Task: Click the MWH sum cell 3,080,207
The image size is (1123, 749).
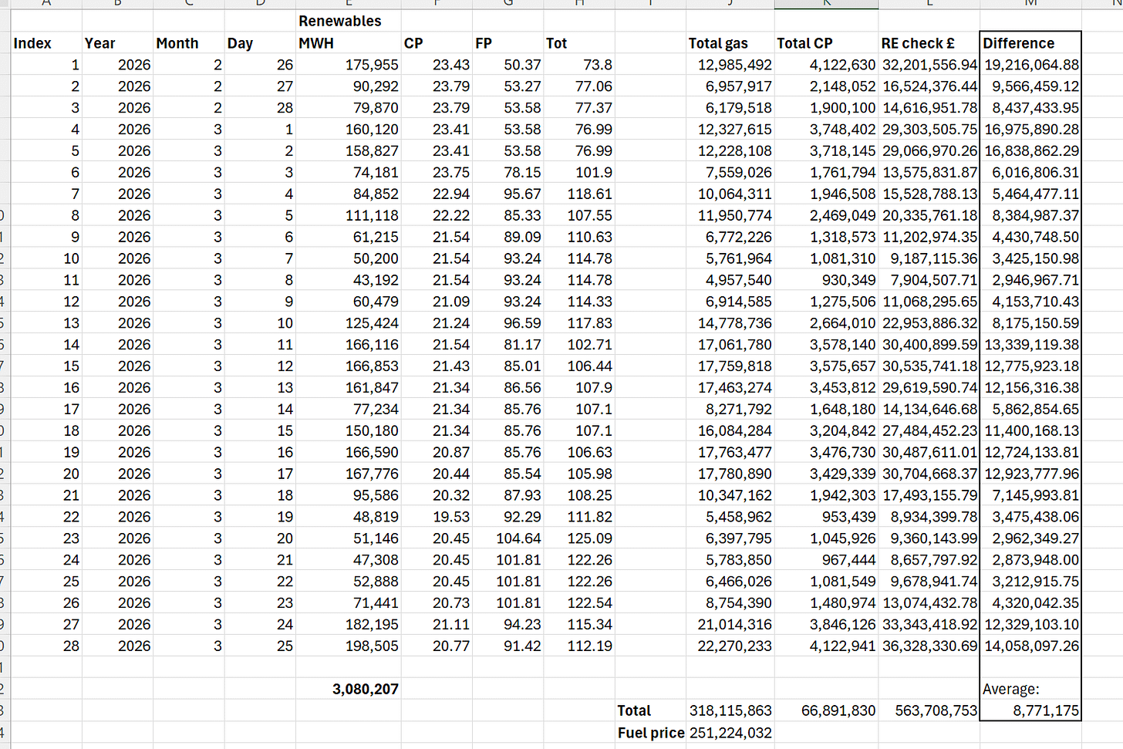Action: point(349,689)
